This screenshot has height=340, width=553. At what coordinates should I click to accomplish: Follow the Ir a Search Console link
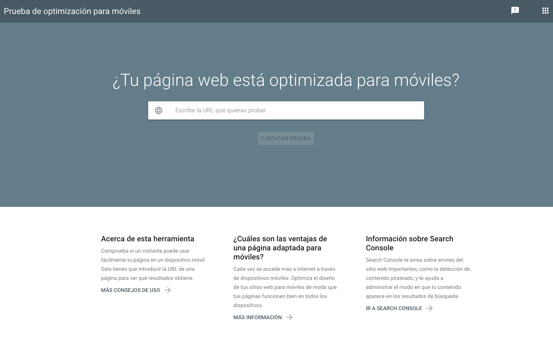[x=394, y=308]
